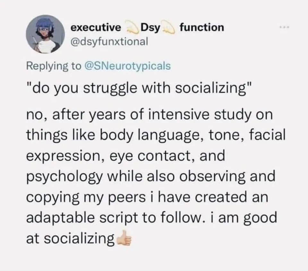Click "function" in the display name

pyautogui.click(x=201, y=27)
